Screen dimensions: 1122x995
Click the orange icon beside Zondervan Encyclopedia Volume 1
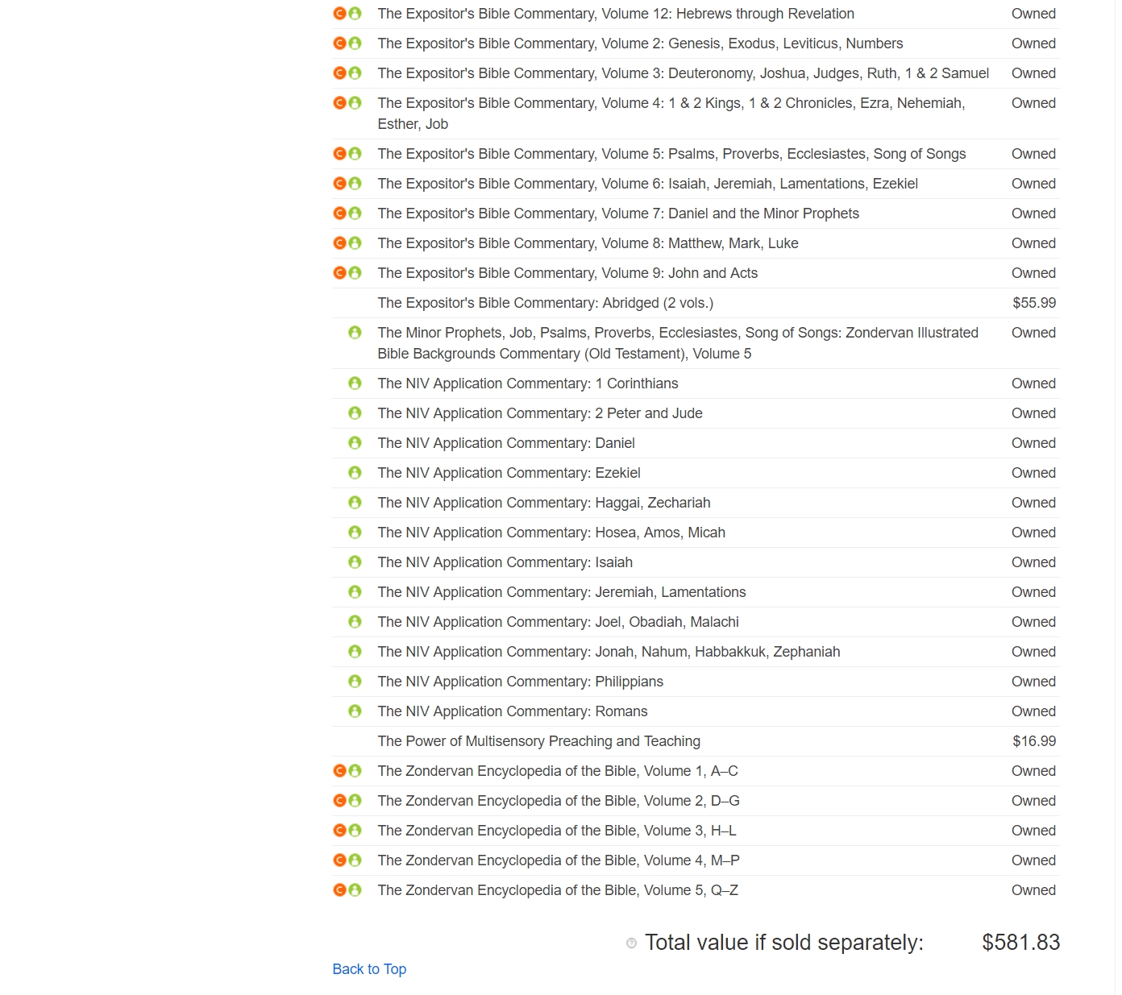tap(339, 771)
